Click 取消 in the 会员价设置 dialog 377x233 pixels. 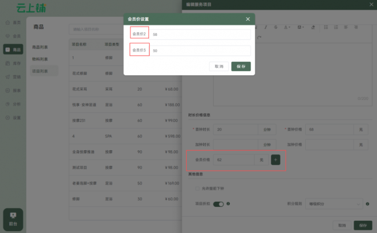219,66
